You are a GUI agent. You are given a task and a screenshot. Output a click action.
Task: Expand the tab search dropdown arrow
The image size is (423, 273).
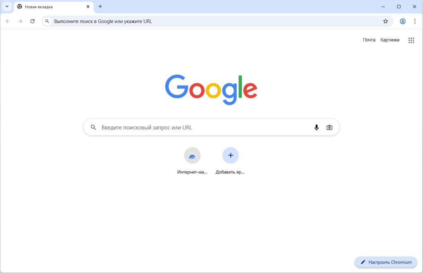pos(7,7)
